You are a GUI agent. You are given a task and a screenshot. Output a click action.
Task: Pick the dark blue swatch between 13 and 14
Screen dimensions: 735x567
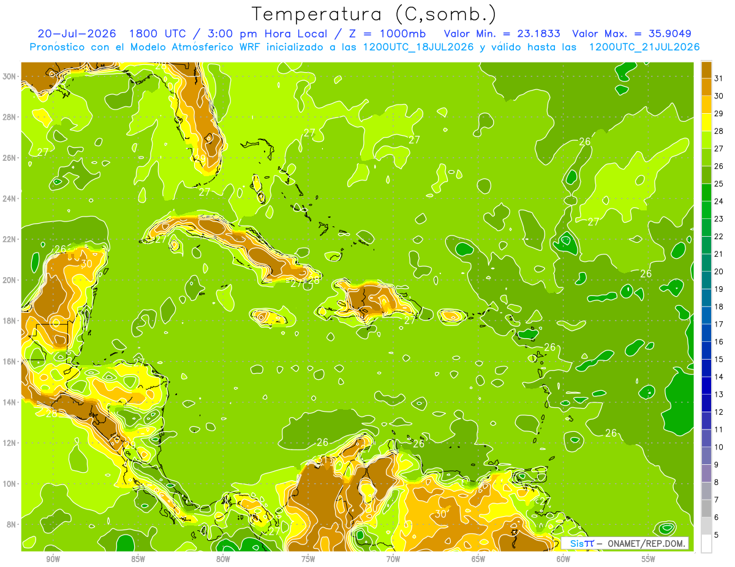click(x=706, y=385)
